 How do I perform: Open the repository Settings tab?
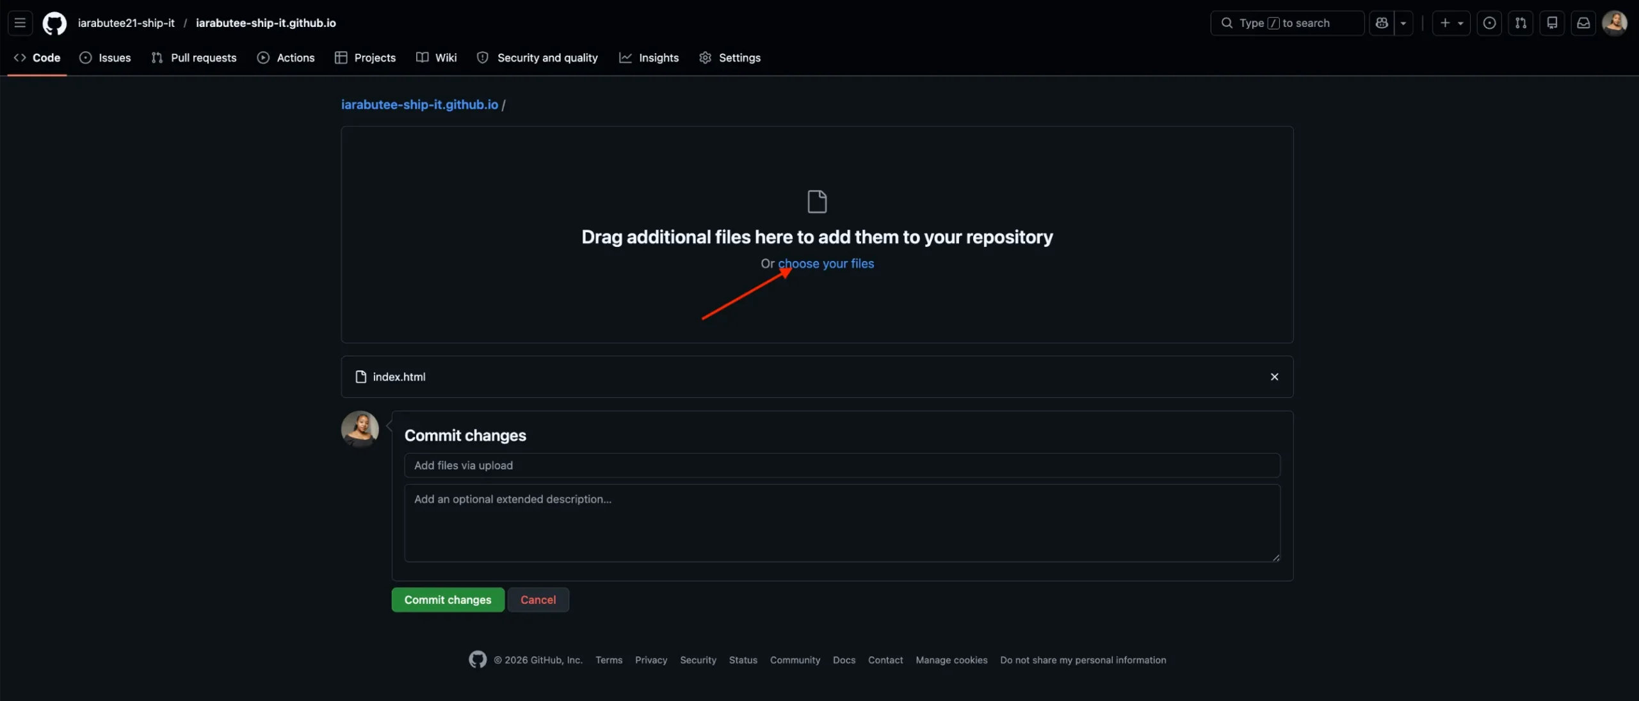(730, 58)
